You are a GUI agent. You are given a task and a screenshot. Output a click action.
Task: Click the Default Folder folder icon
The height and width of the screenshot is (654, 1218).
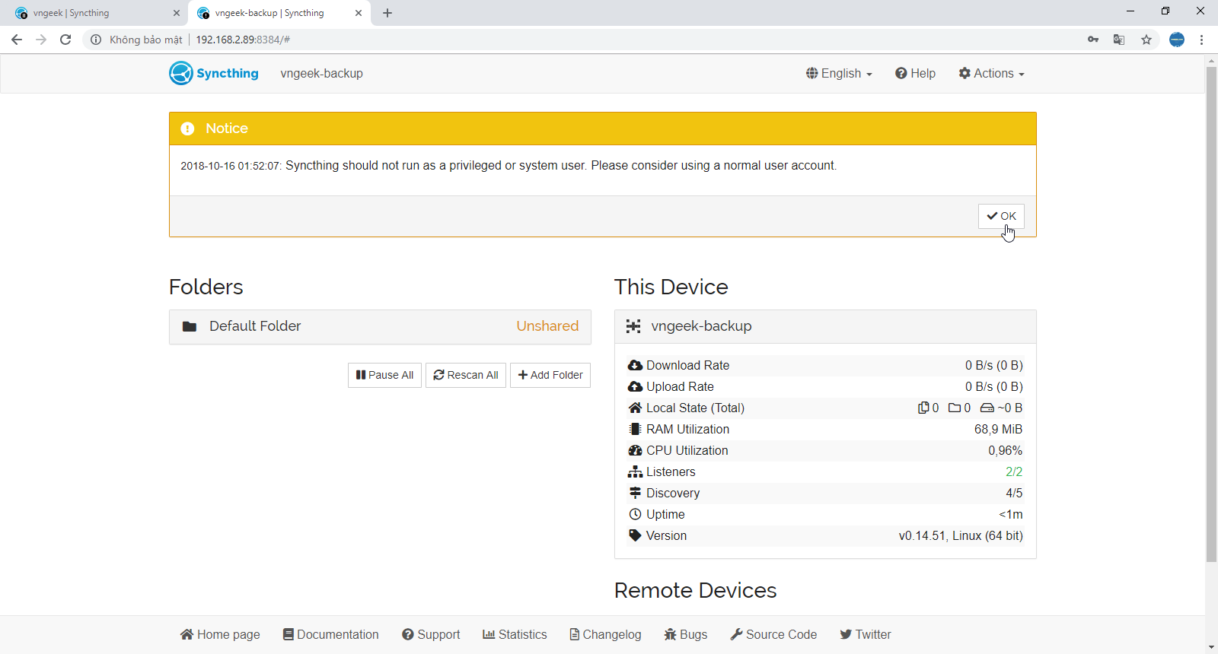[190, 326]
